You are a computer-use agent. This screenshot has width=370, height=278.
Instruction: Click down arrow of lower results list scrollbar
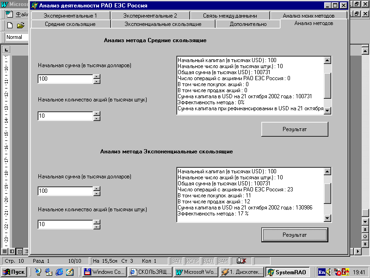tap(327, 218)
